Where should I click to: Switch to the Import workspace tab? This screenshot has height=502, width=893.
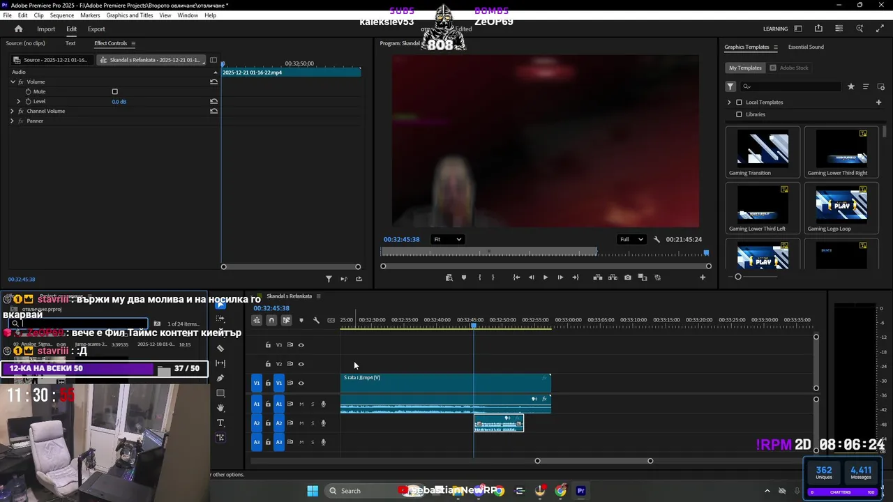[46, 29]
